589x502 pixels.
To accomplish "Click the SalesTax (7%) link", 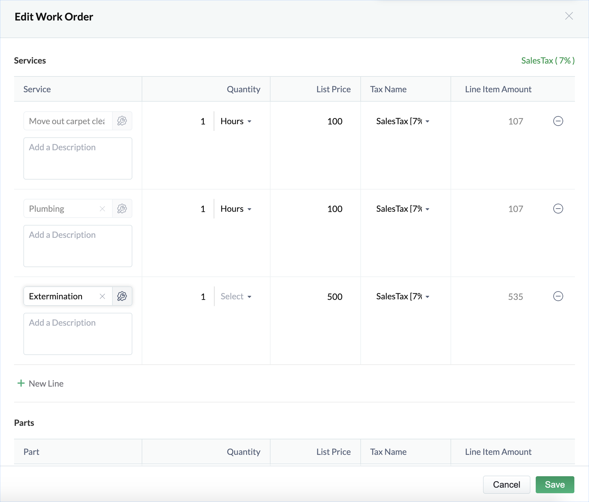I will tap(547, 61).
